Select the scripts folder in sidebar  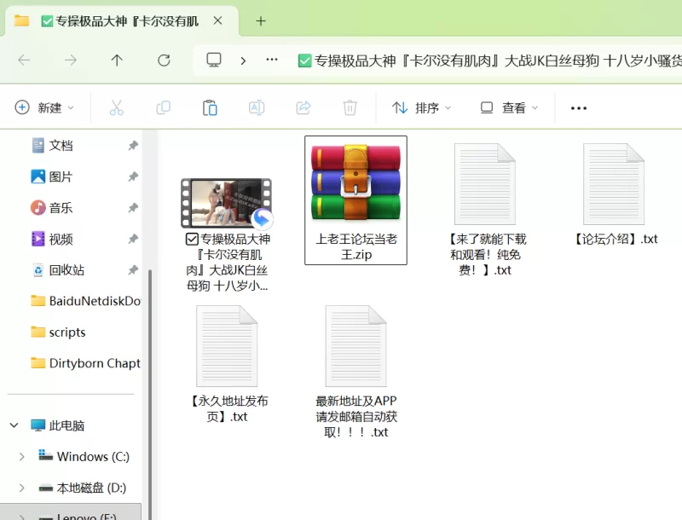66,332
